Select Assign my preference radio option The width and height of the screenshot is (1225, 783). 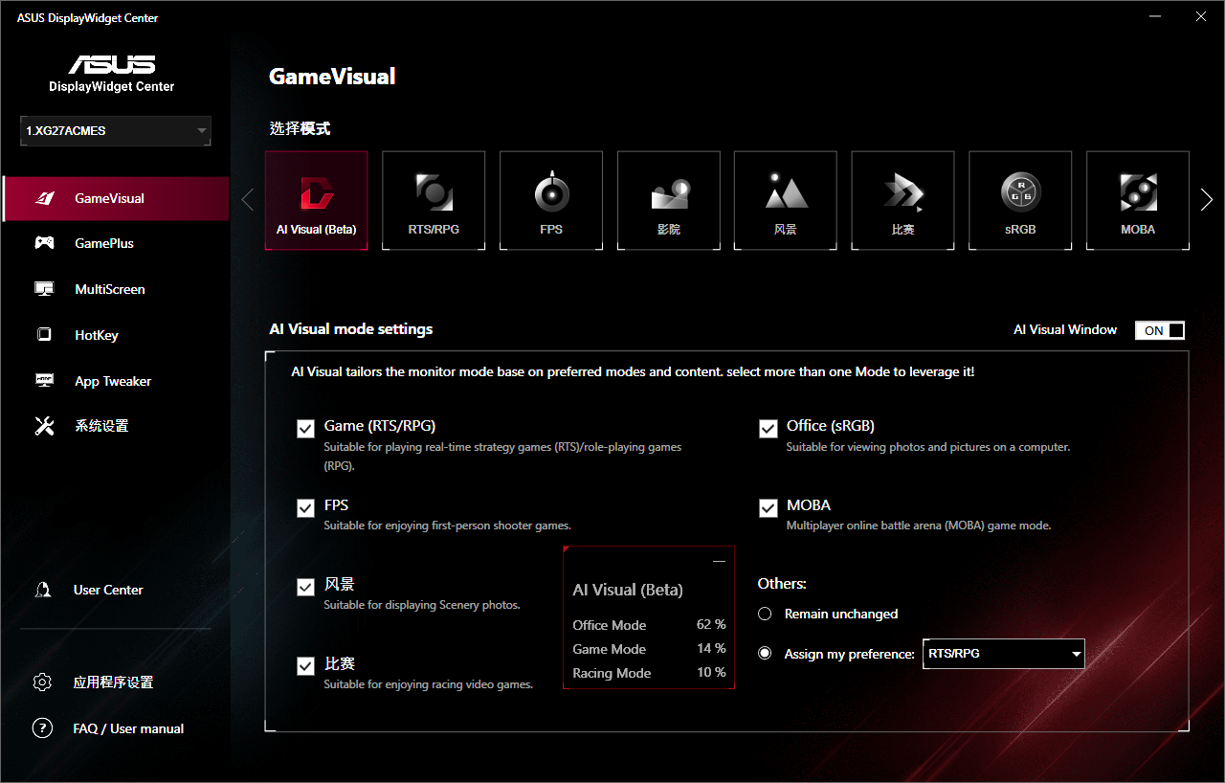(765, 654)
